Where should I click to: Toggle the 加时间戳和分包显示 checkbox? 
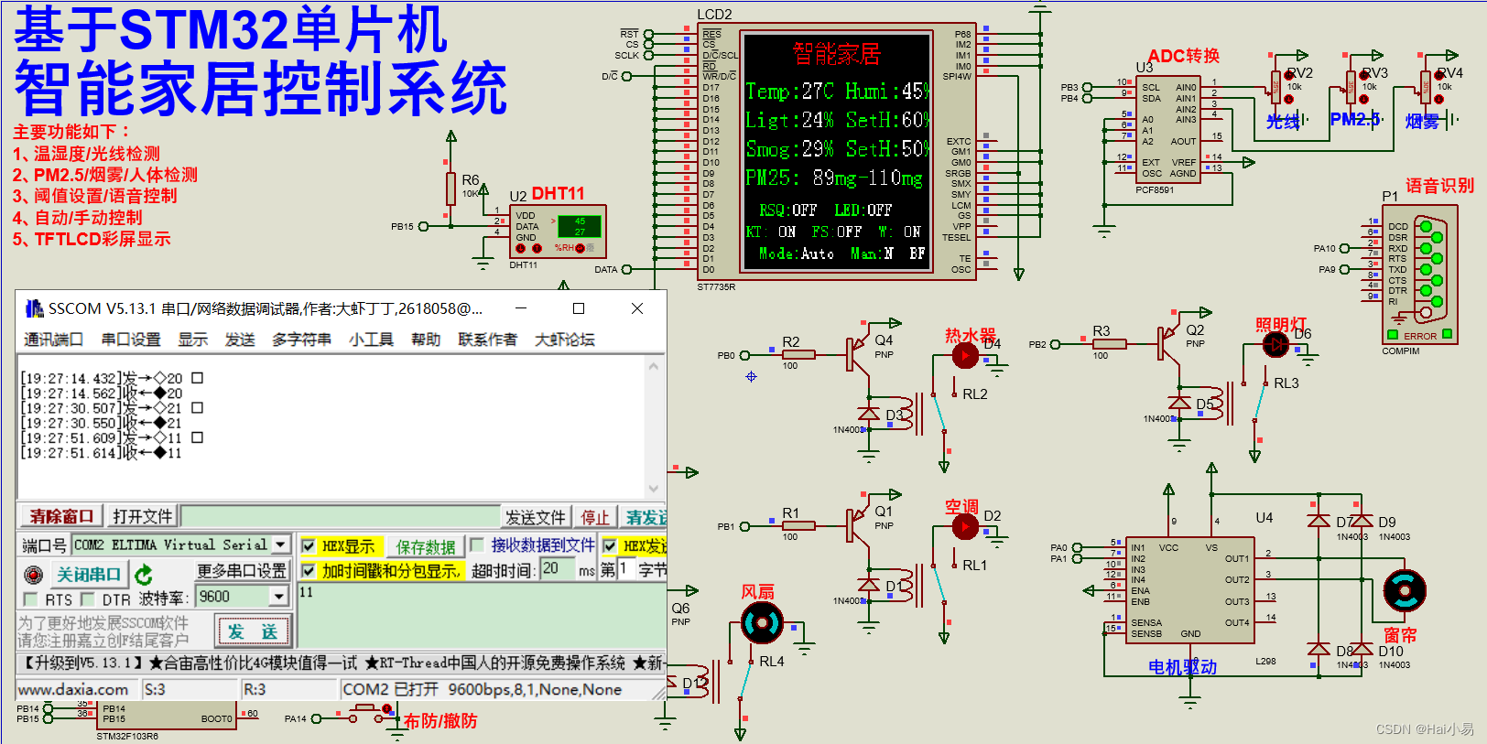point(309,571)
